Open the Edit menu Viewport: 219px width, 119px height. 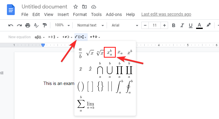pos(36,14)
